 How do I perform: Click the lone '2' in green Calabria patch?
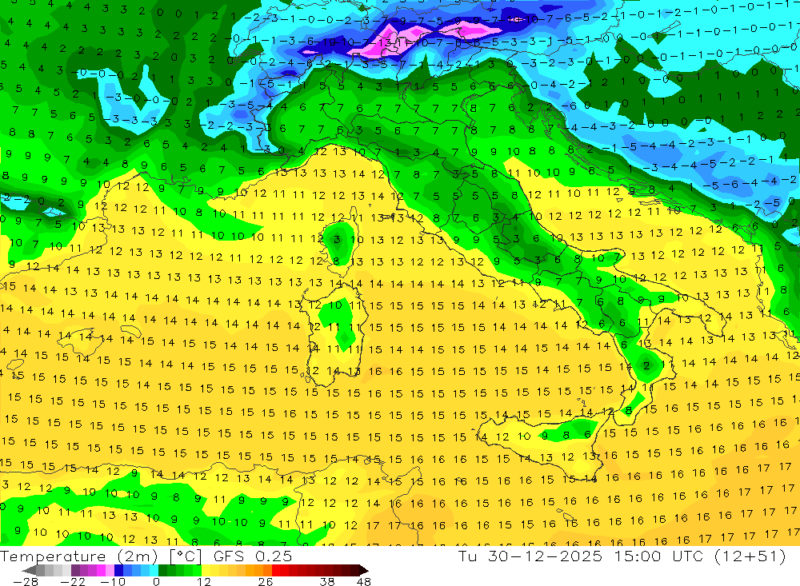click(646, 365)
